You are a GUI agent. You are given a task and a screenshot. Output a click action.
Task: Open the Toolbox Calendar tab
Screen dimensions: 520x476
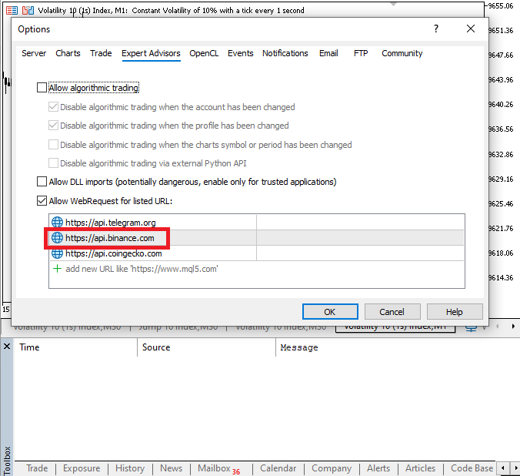tap(278, 468)
